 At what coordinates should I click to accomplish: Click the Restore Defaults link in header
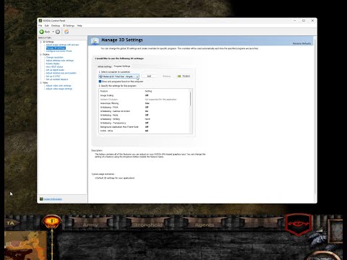(301, 43)
